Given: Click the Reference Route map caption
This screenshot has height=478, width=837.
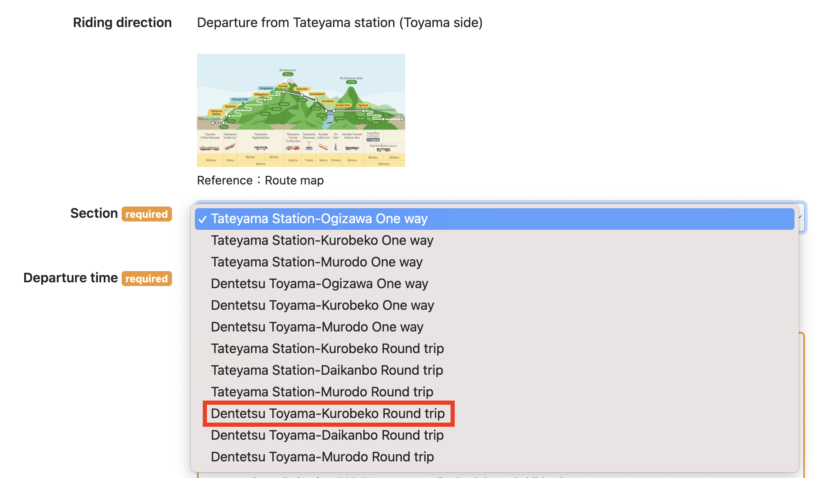Looking at the screenshot, I should 260,180.
